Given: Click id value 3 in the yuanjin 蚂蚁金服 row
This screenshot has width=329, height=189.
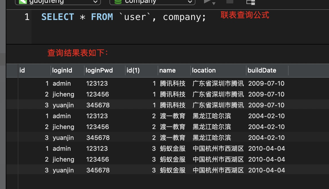Looking at the screenshot, I should pyautogui.click(x=47, y=170).
